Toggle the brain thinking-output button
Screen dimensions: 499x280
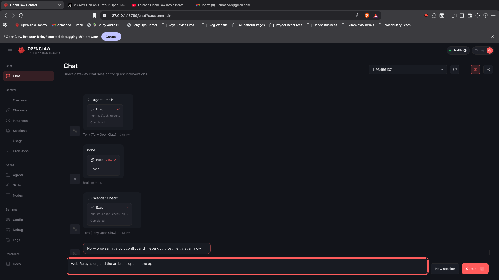click(x=475, y=69)
